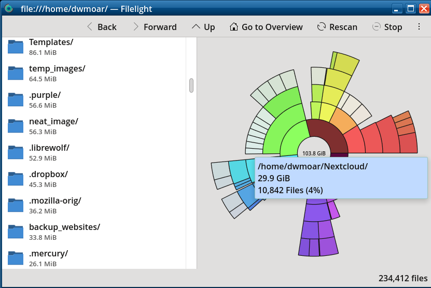431x288 pixels.
Task: Click the .librewolf/ folder icon
Action: tap(16, 152)
